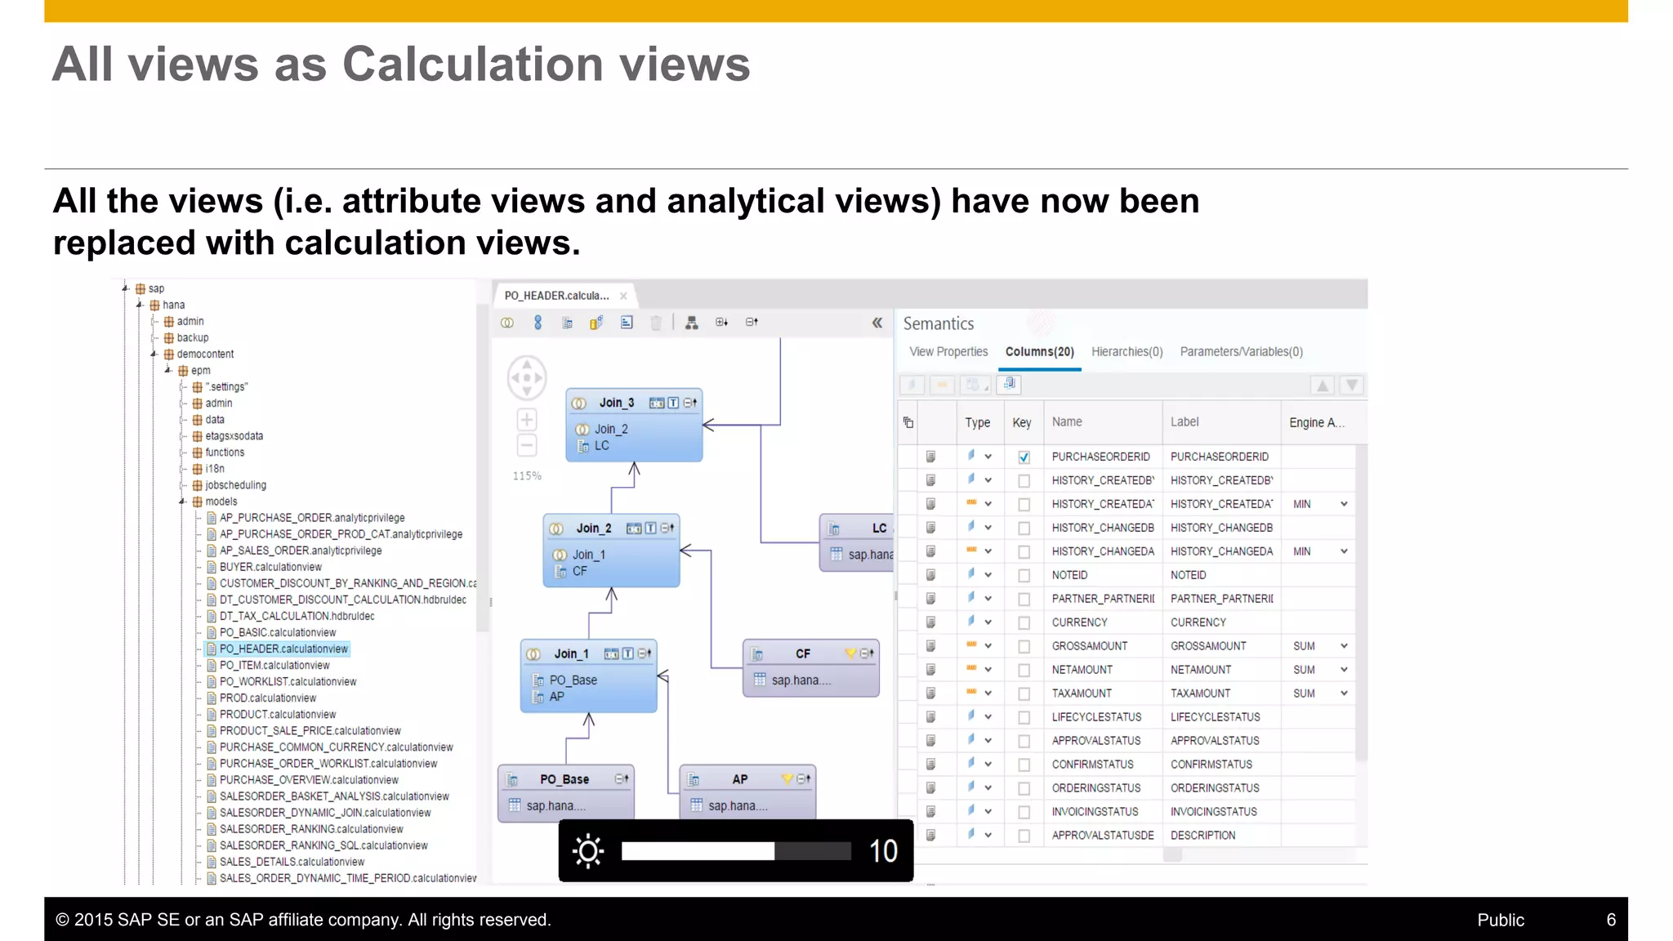Click the collapse all nodes toolbar icon
1673x941 pixels.
[752, 323]
